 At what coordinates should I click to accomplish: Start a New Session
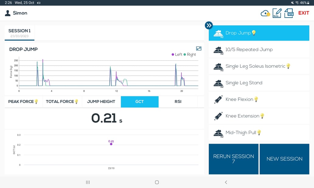(284, 159)
